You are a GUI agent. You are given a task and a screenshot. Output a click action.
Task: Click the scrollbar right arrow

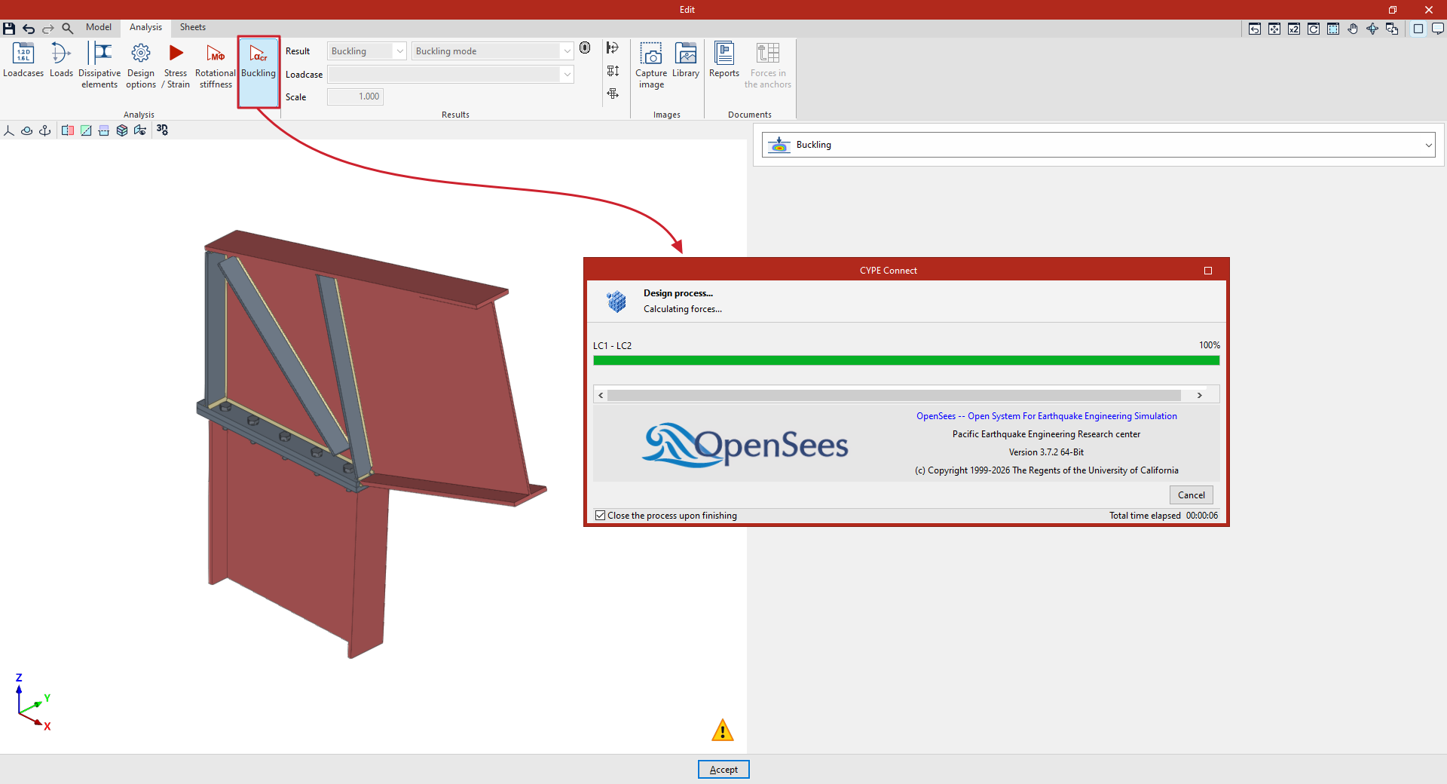click(x=1200, y=395)
